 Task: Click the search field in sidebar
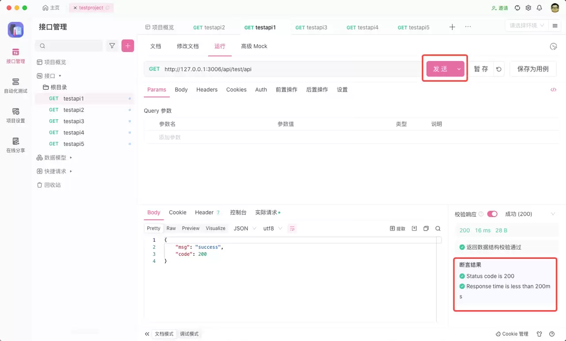tap(69, 45)
